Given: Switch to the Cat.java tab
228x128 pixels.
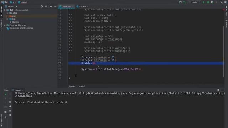Looking at the screenshot, I should click(82, 6).
